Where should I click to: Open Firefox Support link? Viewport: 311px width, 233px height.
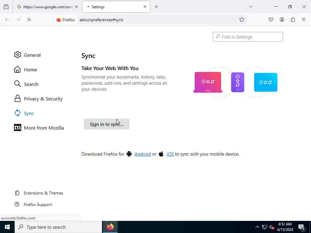coord(33,204)
